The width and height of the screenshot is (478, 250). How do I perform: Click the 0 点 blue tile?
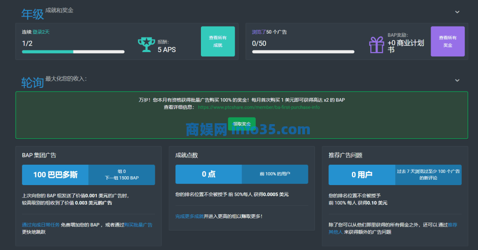point(208,174)
